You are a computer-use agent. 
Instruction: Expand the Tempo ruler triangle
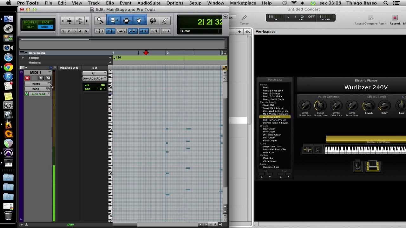[x=23, y=58]
